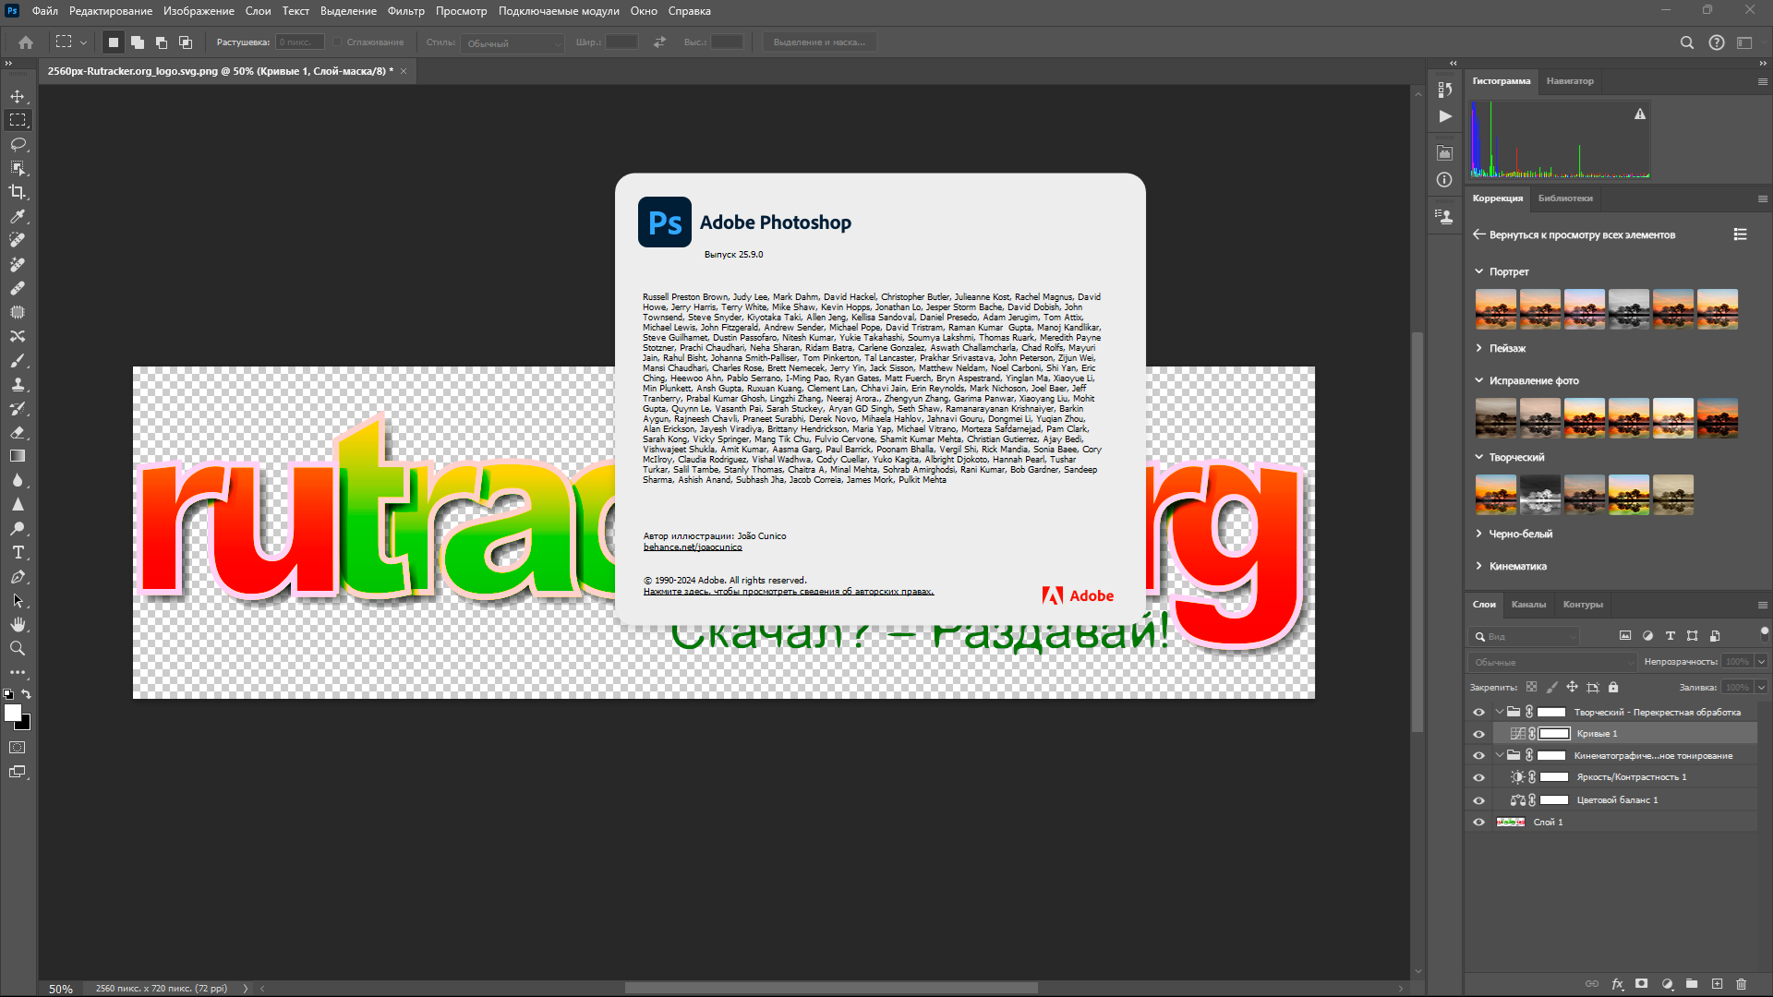The image size is (1773, 997).
Task: Select the Rectangular Marquee tool
Action: [18, 120]
